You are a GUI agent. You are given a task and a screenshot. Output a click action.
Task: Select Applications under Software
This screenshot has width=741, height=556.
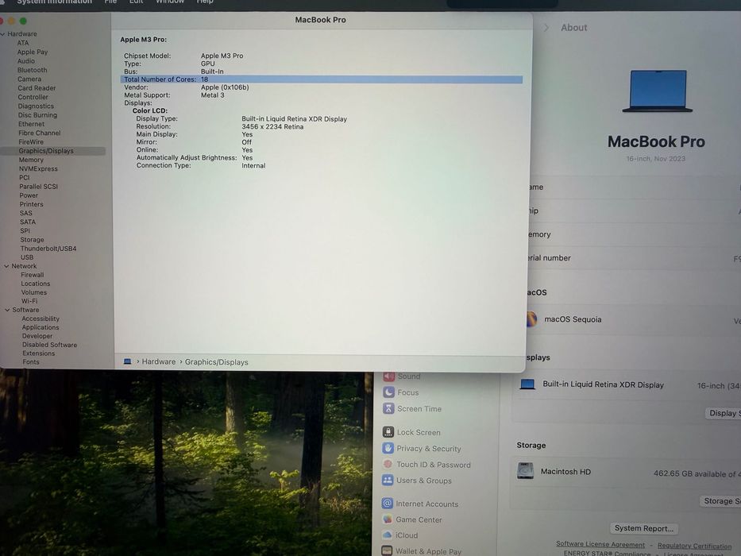click(41, 327)
